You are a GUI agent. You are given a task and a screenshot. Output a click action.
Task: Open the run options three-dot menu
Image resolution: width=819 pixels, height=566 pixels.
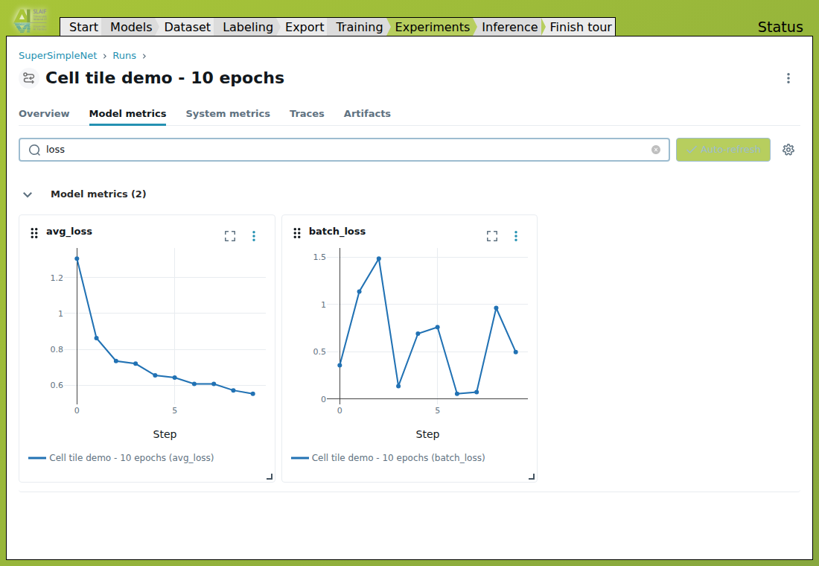pyautogui.click(x=788, y=78)
